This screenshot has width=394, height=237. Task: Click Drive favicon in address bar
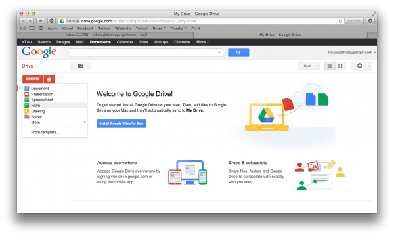click(62, 21)
